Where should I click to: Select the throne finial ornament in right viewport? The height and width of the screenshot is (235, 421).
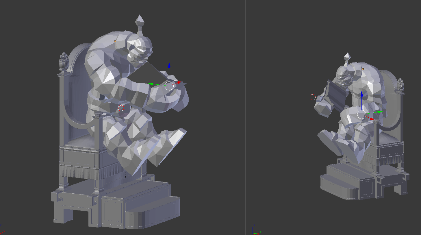click(400, 85)
